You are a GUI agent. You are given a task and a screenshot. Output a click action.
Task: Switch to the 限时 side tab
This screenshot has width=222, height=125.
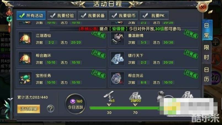tap(207, 52)
